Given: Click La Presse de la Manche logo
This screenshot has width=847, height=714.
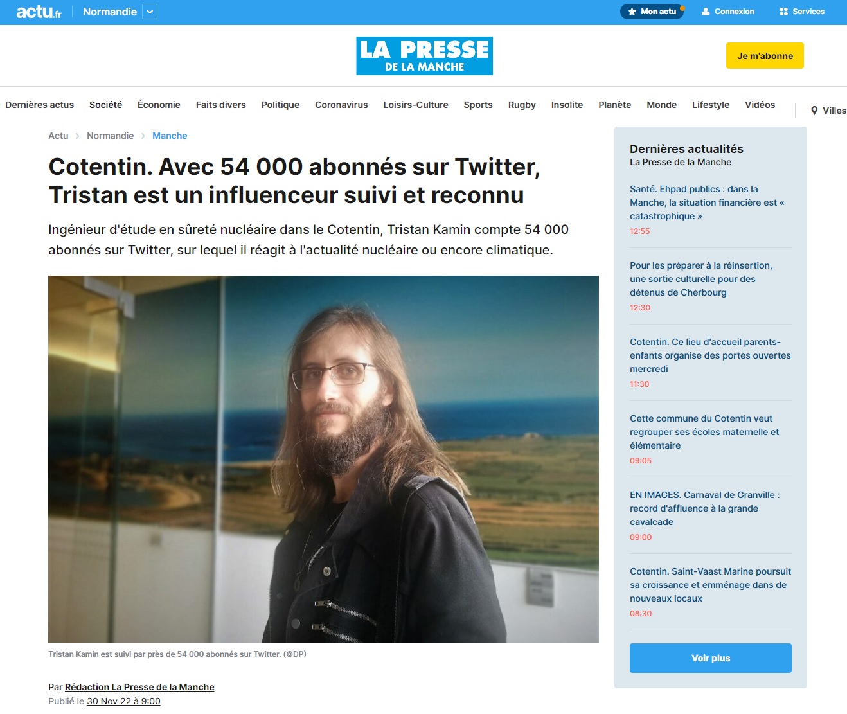Looking at the screenshot, I should tap(424, 56).
